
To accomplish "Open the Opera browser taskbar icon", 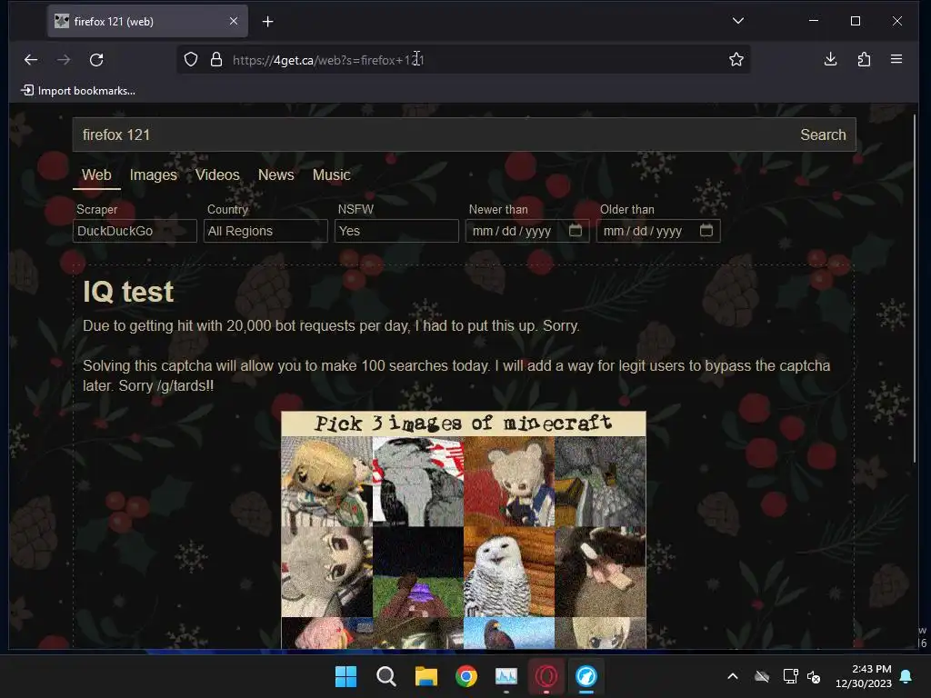I will pos(546,676).
